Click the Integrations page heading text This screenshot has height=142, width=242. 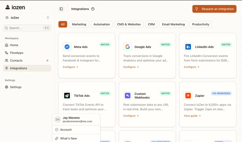(80, 9)
